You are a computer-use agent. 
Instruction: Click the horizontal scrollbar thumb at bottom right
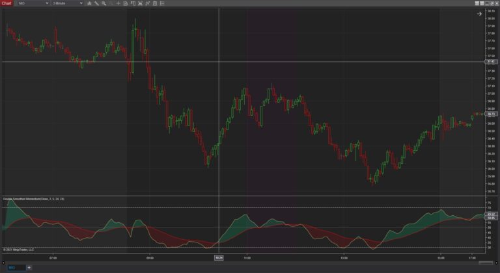click(486, 263)
